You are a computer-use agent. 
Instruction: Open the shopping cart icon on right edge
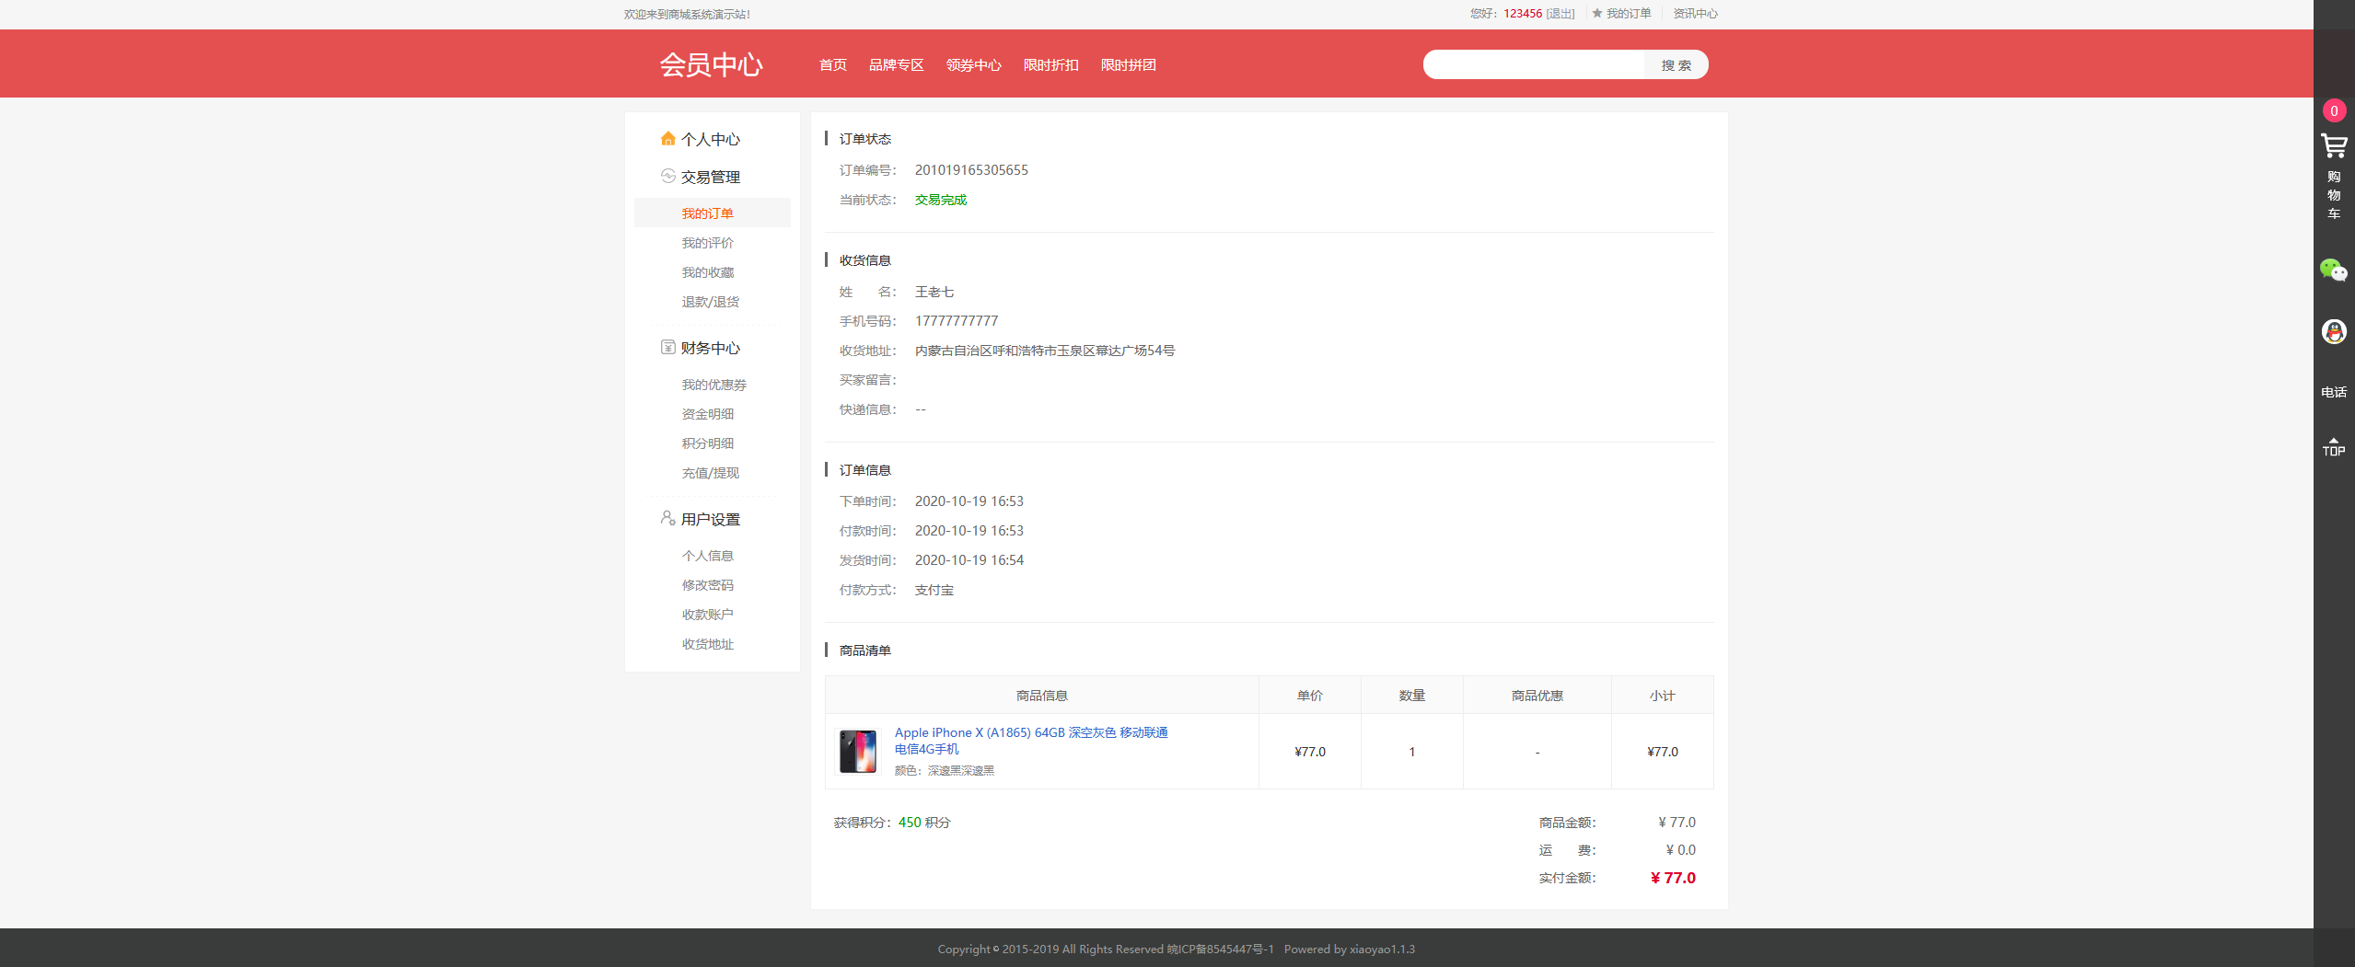coord(2334,145)
